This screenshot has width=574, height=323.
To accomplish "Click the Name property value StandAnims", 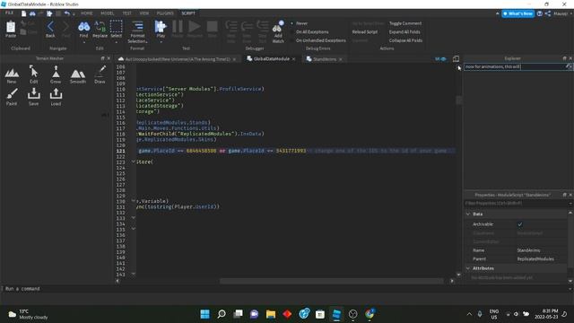I will (x=528, y=250).
